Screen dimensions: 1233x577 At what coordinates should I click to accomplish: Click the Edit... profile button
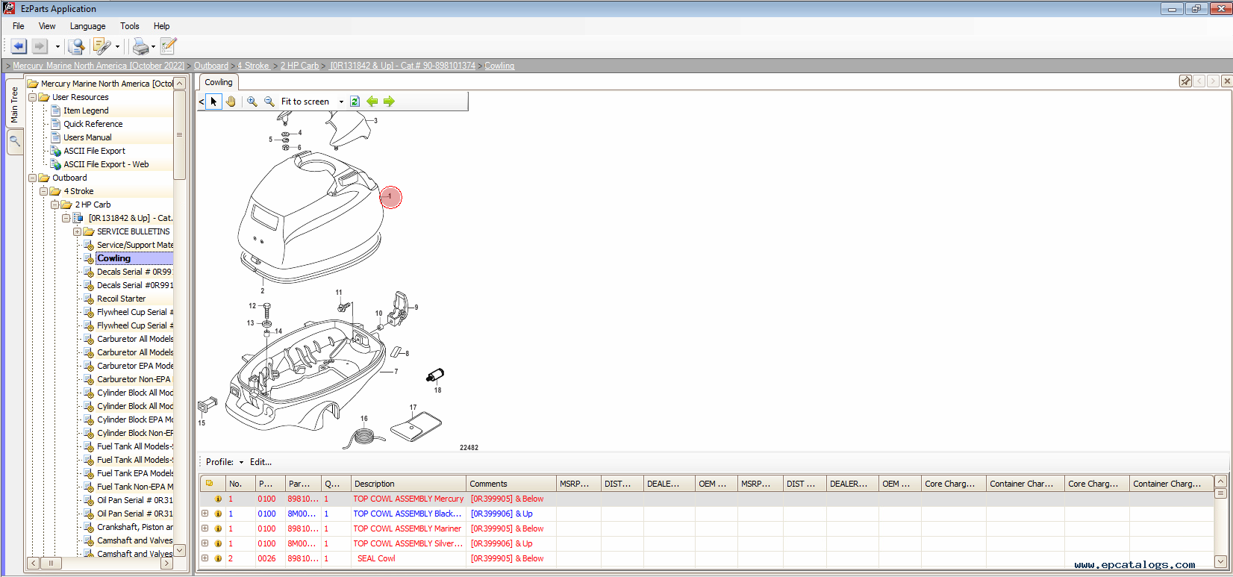click(x=260, y=462)
